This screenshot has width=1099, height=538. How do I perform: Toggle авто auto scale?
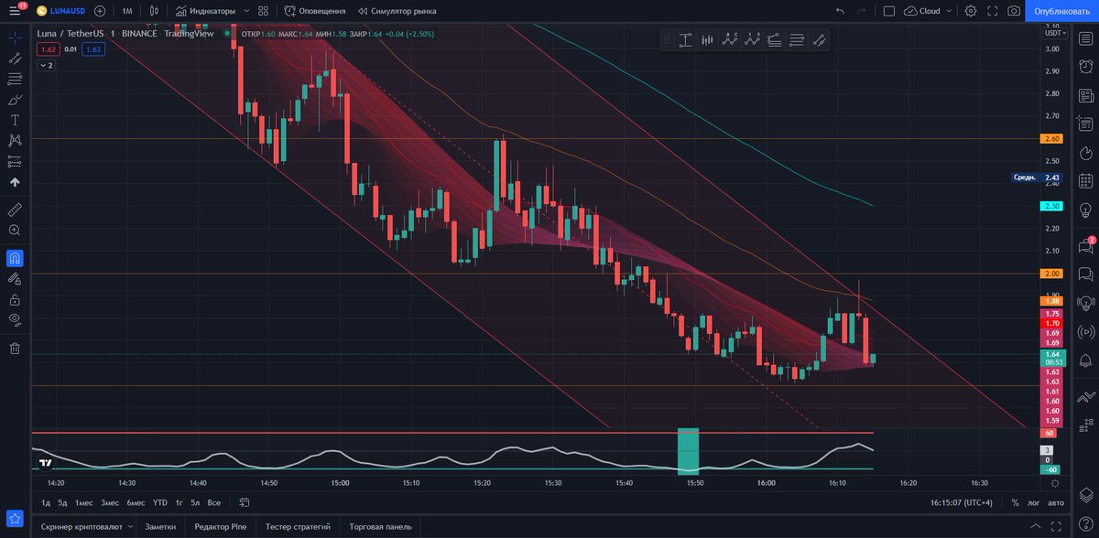pyautogui.click(x=1056, y=502)
